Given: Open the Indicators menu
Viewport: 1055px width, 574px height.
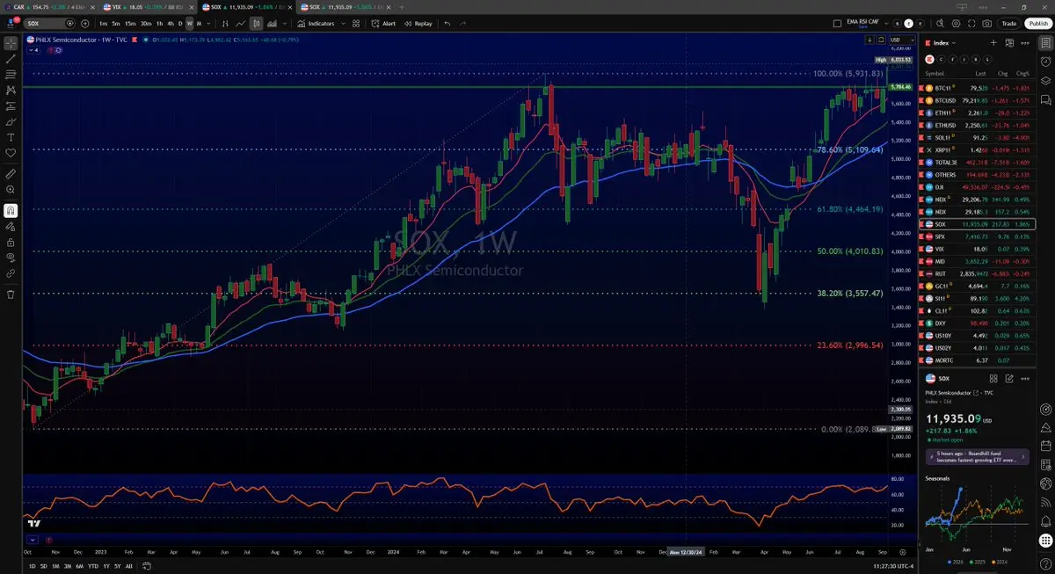Looking at the screenshot, I should click(316, 23).
